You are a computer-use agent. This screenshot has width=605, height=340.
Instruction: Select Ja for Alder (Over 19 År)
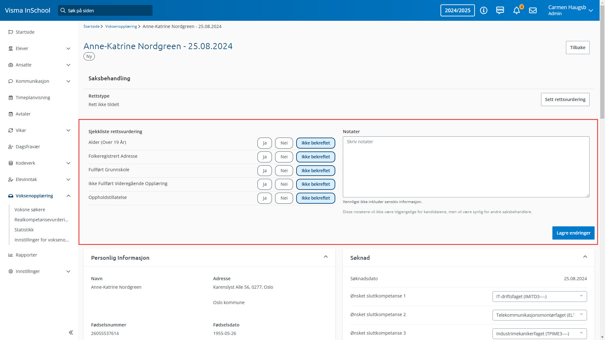click(264, 143)
